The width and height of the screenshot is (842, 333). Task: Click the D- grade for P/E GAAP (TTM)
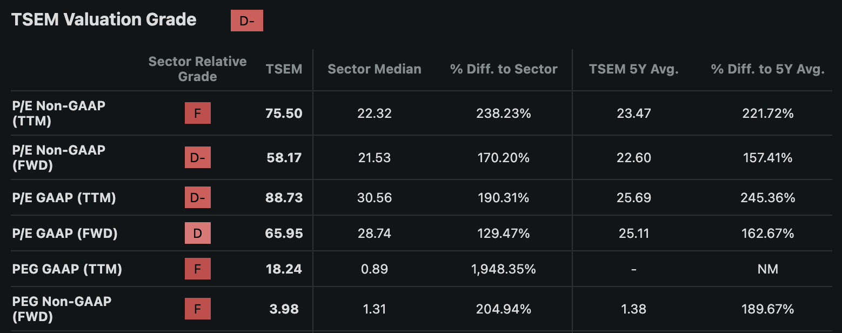(198, 198)
